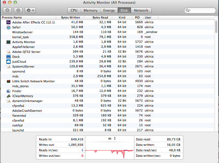Select the cfprefsd row owned by root
The image size is (219, 163).
coord(107,120)
